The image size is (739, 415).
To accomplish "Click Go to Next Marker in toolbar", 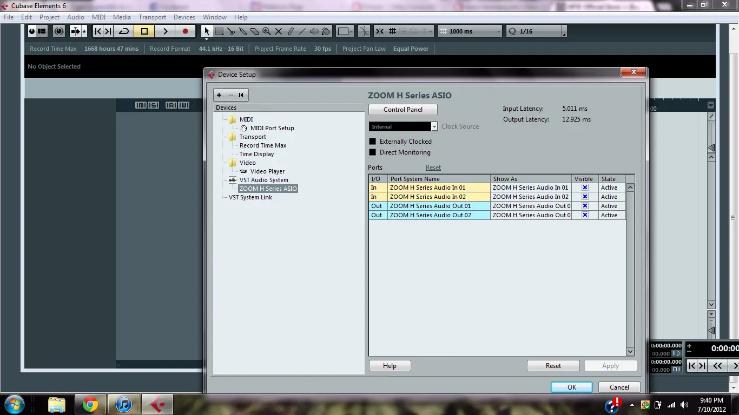I will 108,31.
